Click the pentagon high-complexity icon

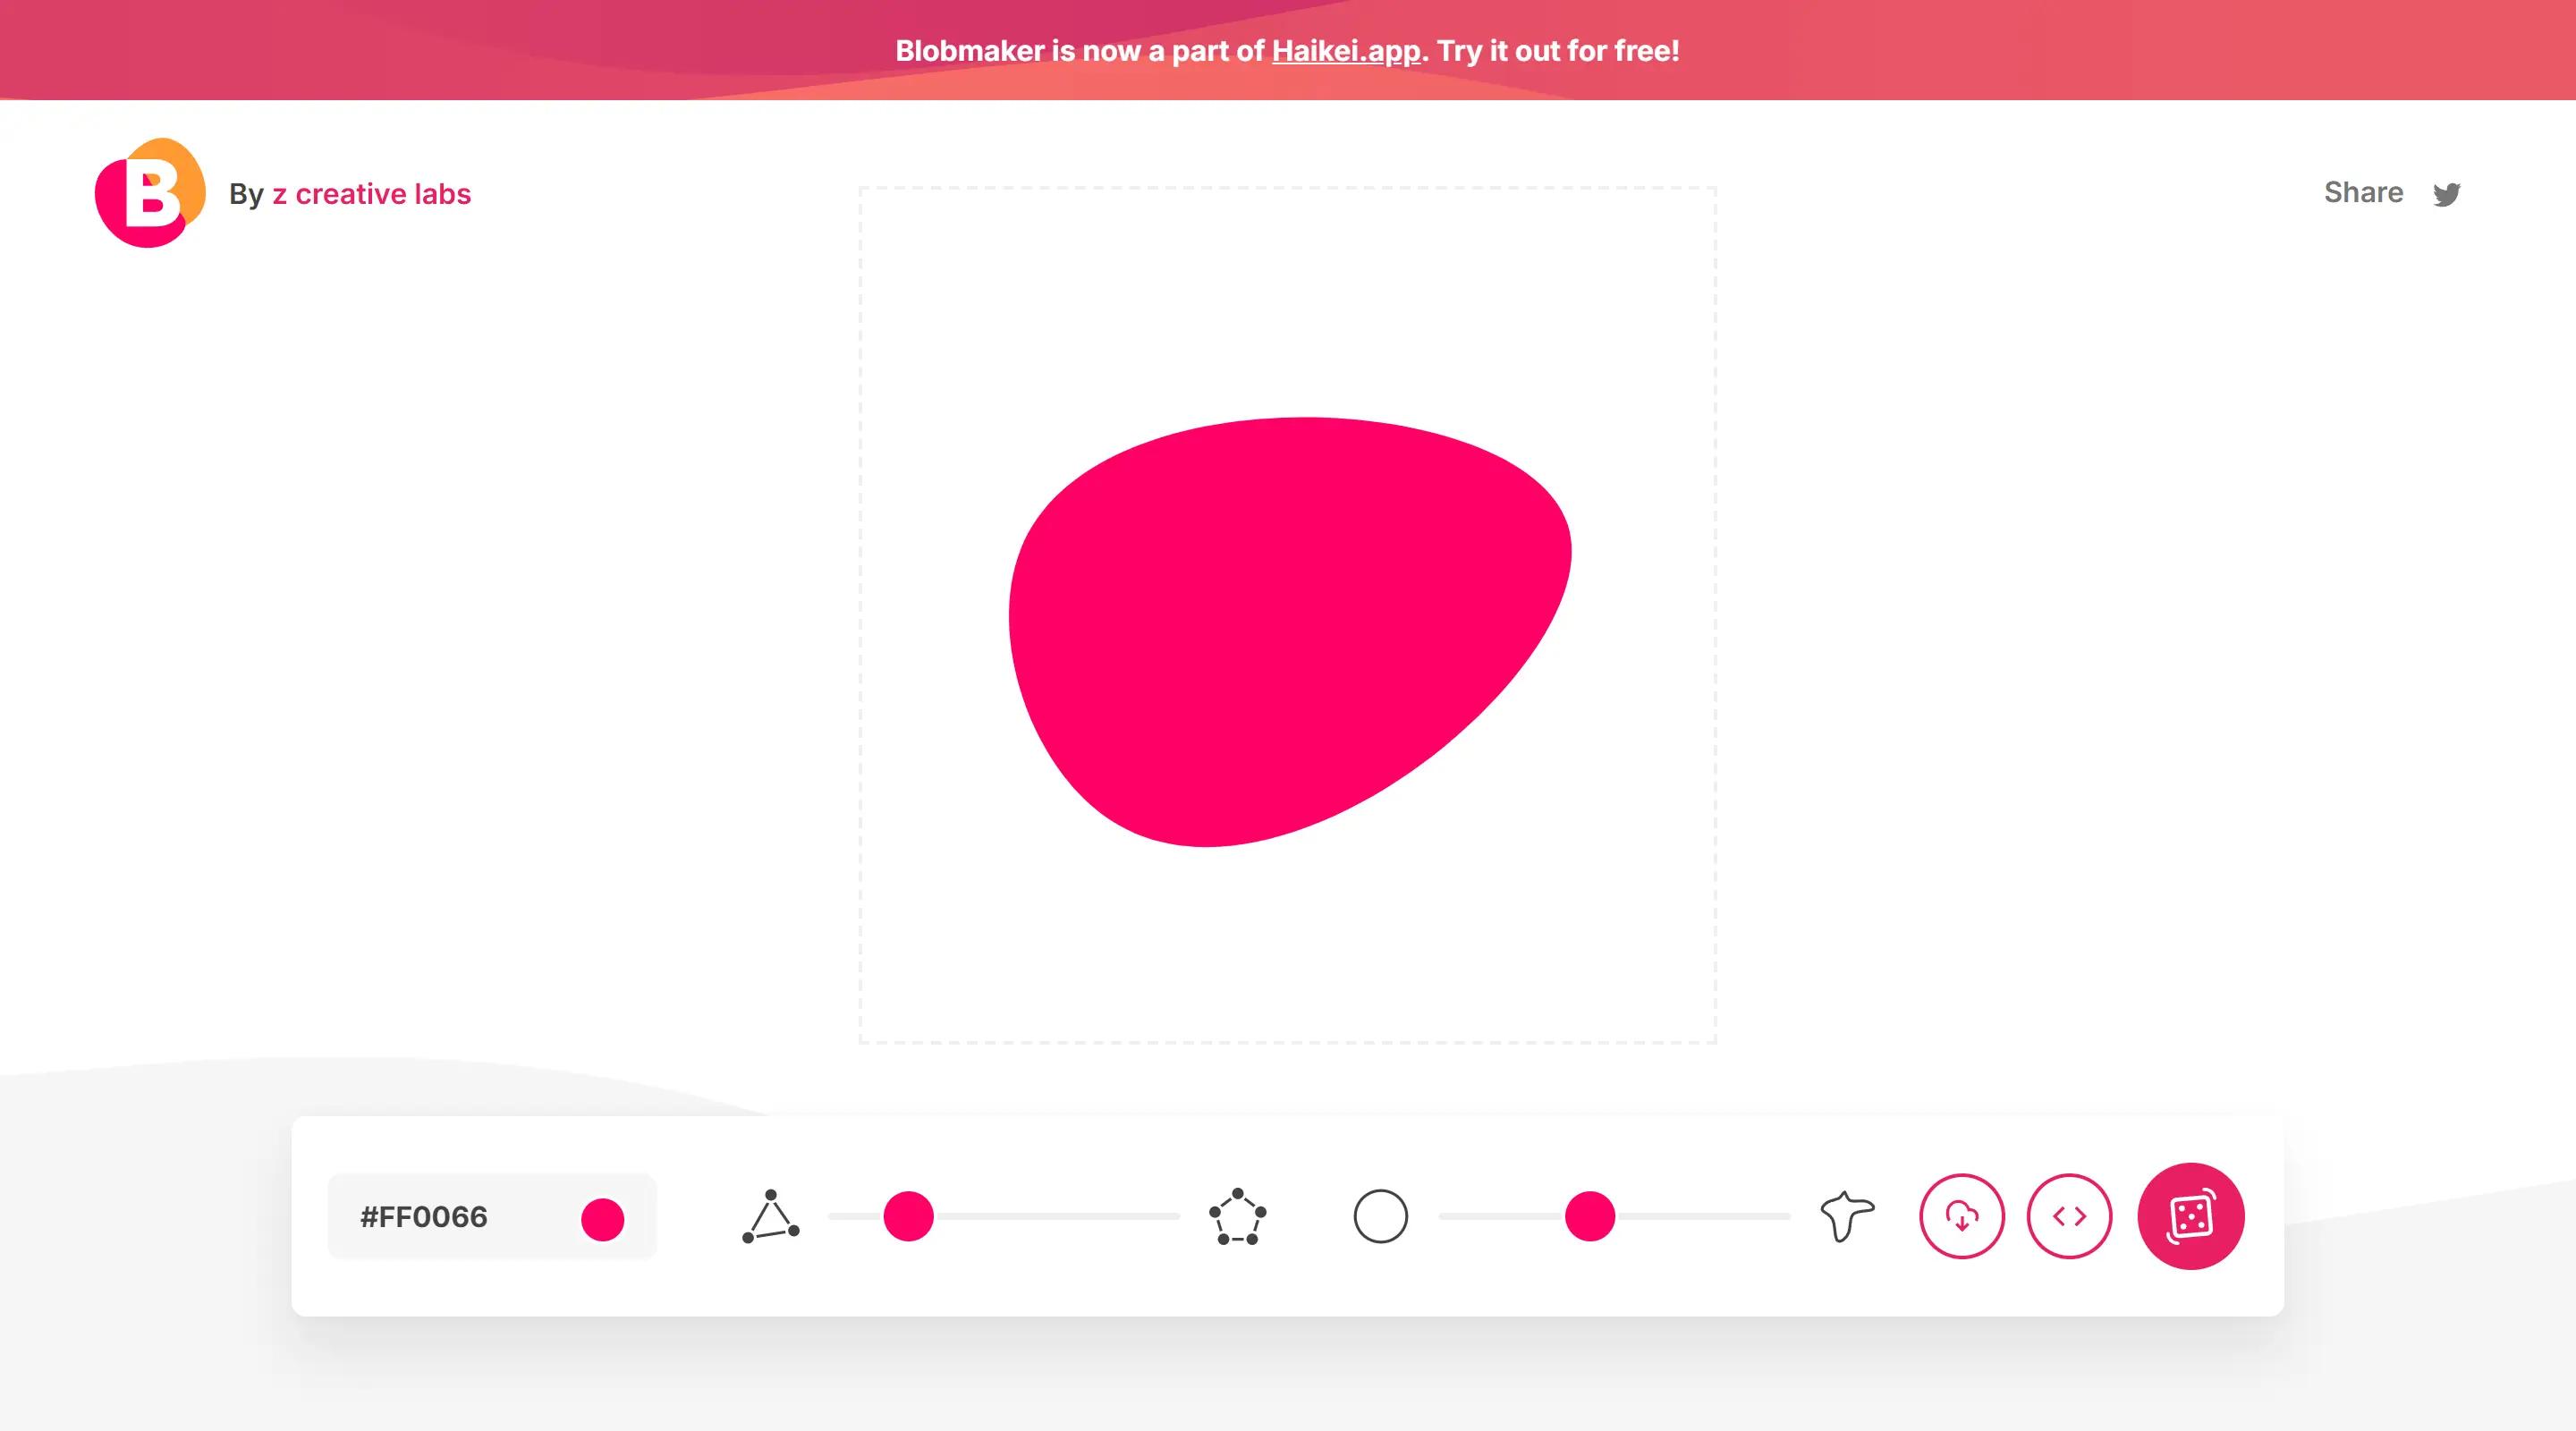pos(1238,1216)
